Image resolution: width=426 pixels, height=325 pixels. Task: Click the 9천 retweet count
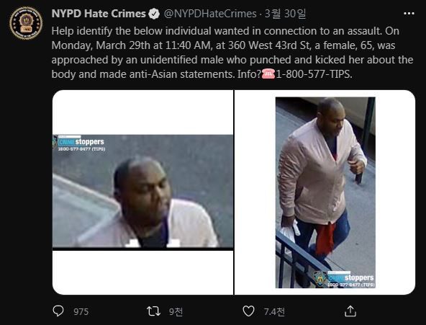[x=176, y=312]
